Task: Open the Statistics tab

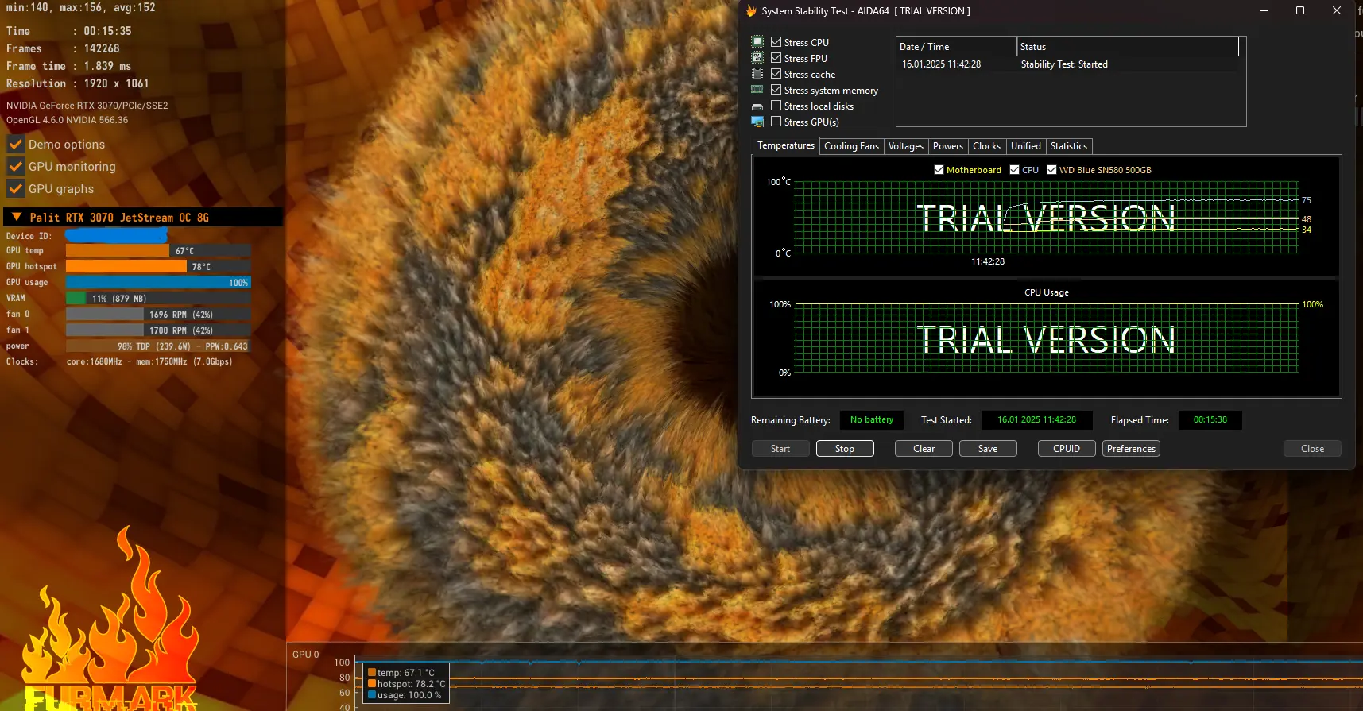Action: coord(1069,146)
